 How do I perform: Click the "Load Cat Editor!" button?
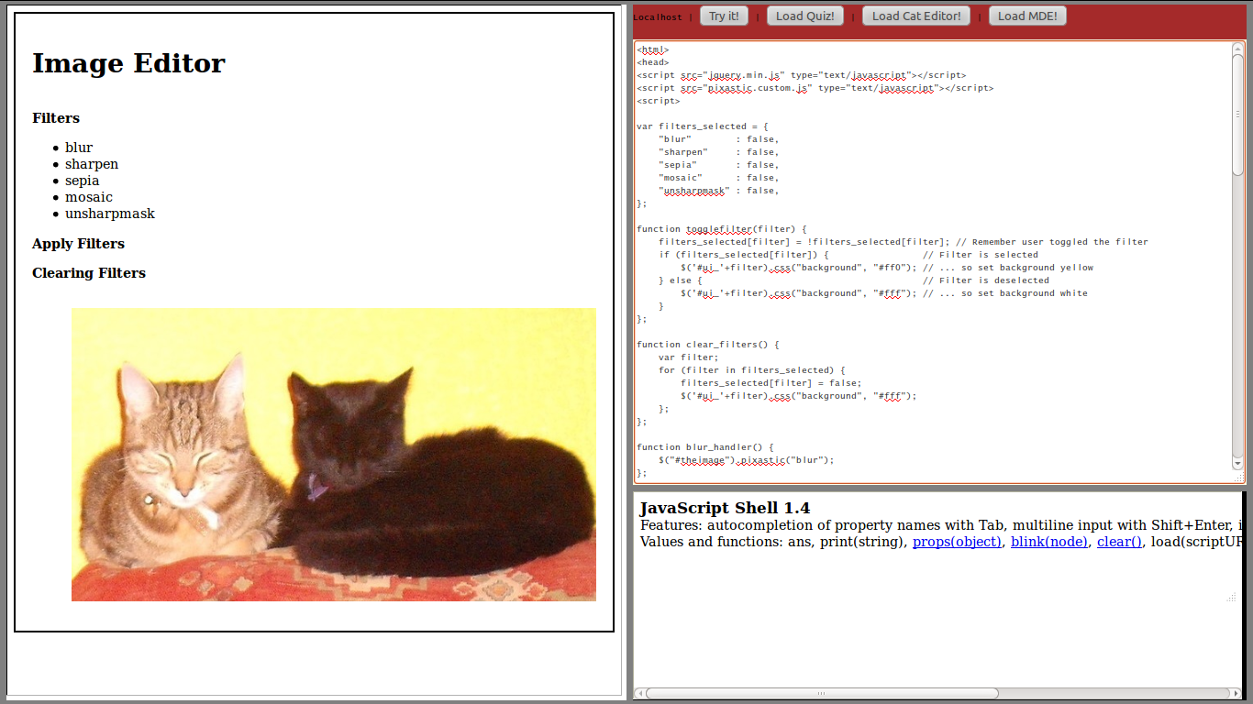tap(915, 16)
